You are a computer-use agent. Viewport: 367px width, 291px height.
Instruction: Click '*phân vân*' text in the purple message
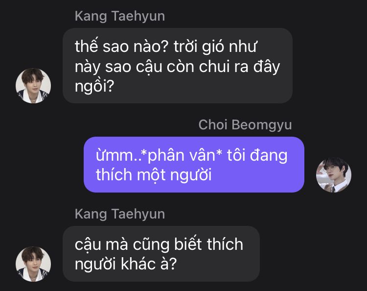(182, 155)
